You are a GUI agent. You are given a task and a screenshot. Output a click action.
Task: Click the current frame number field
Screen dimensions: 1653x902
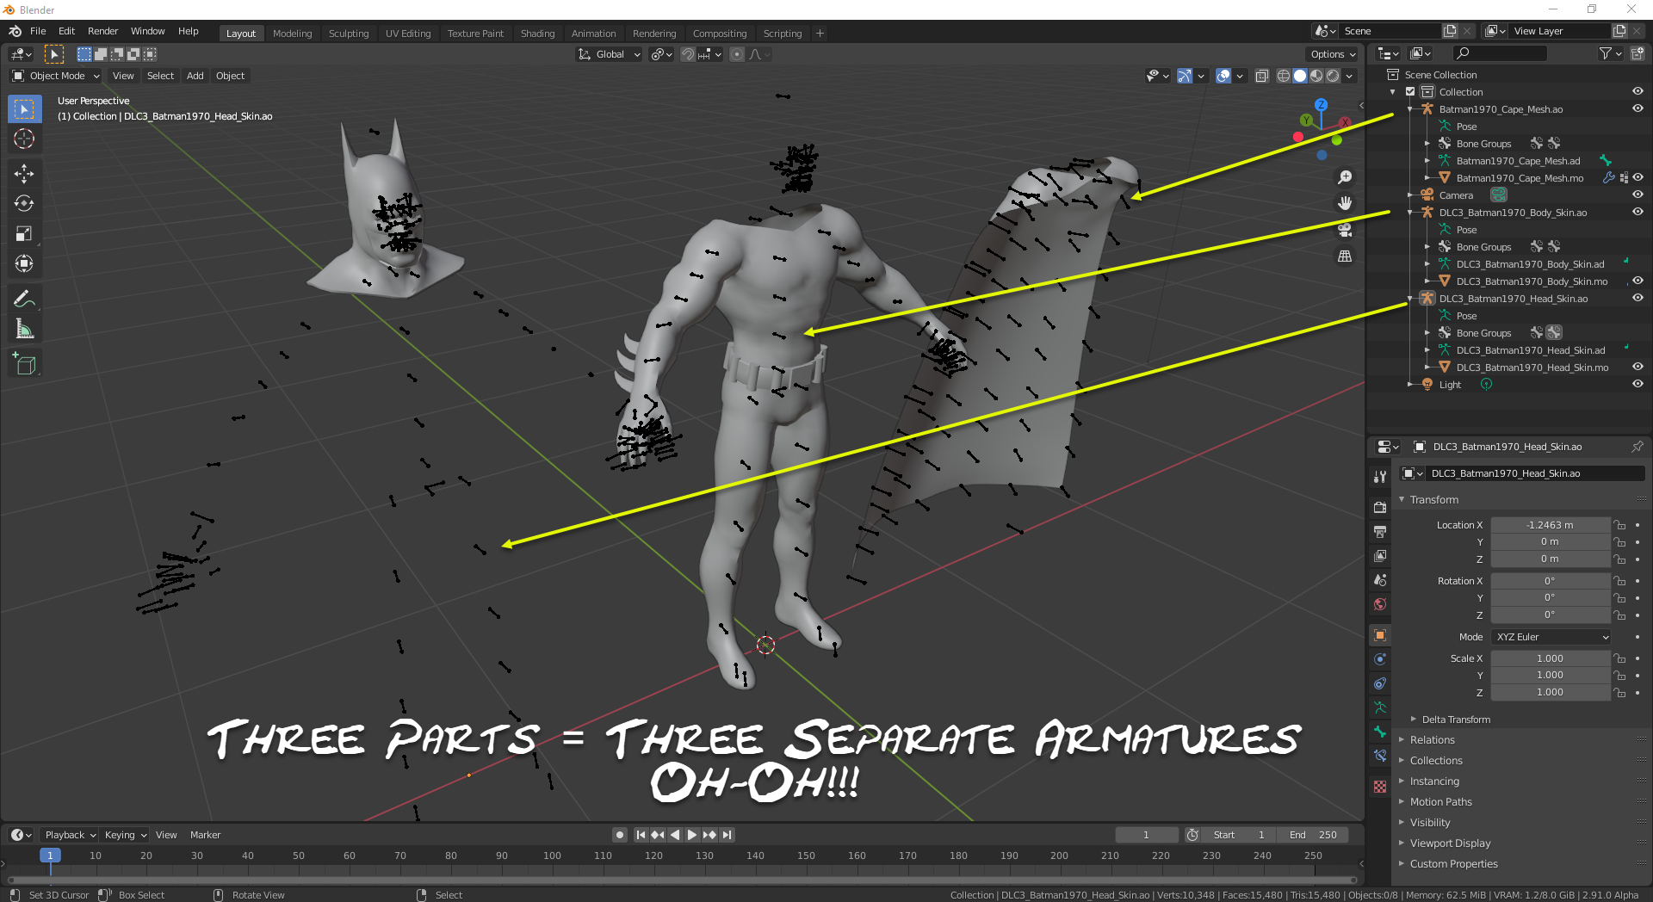tap(1146, 835)
